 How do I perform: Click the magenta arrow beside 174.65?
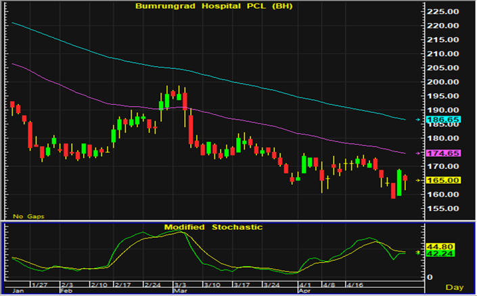418,153
